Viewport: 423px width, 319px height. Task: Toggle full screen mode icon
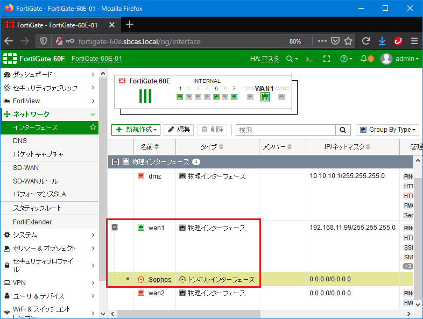(327, 59)
